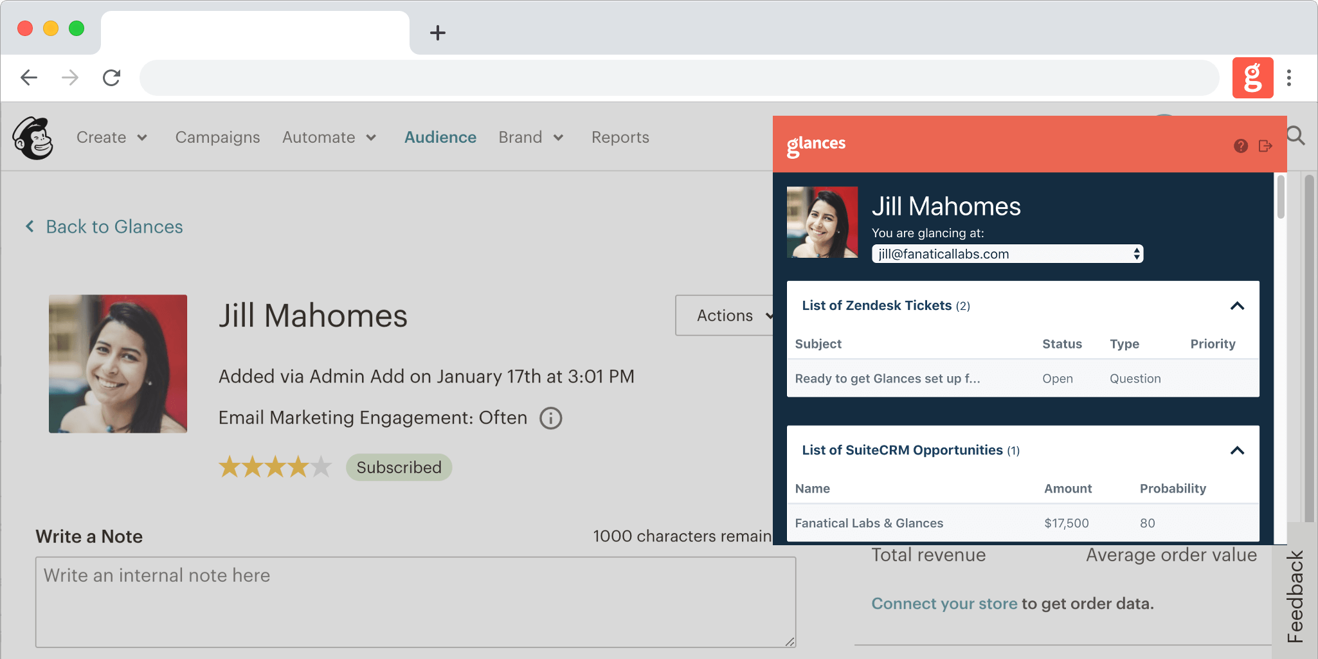This screenshot has width=1318, height=659.
Task: Click Jill Mahomes profile photo in Mailchimp
Action: [118, 364]
